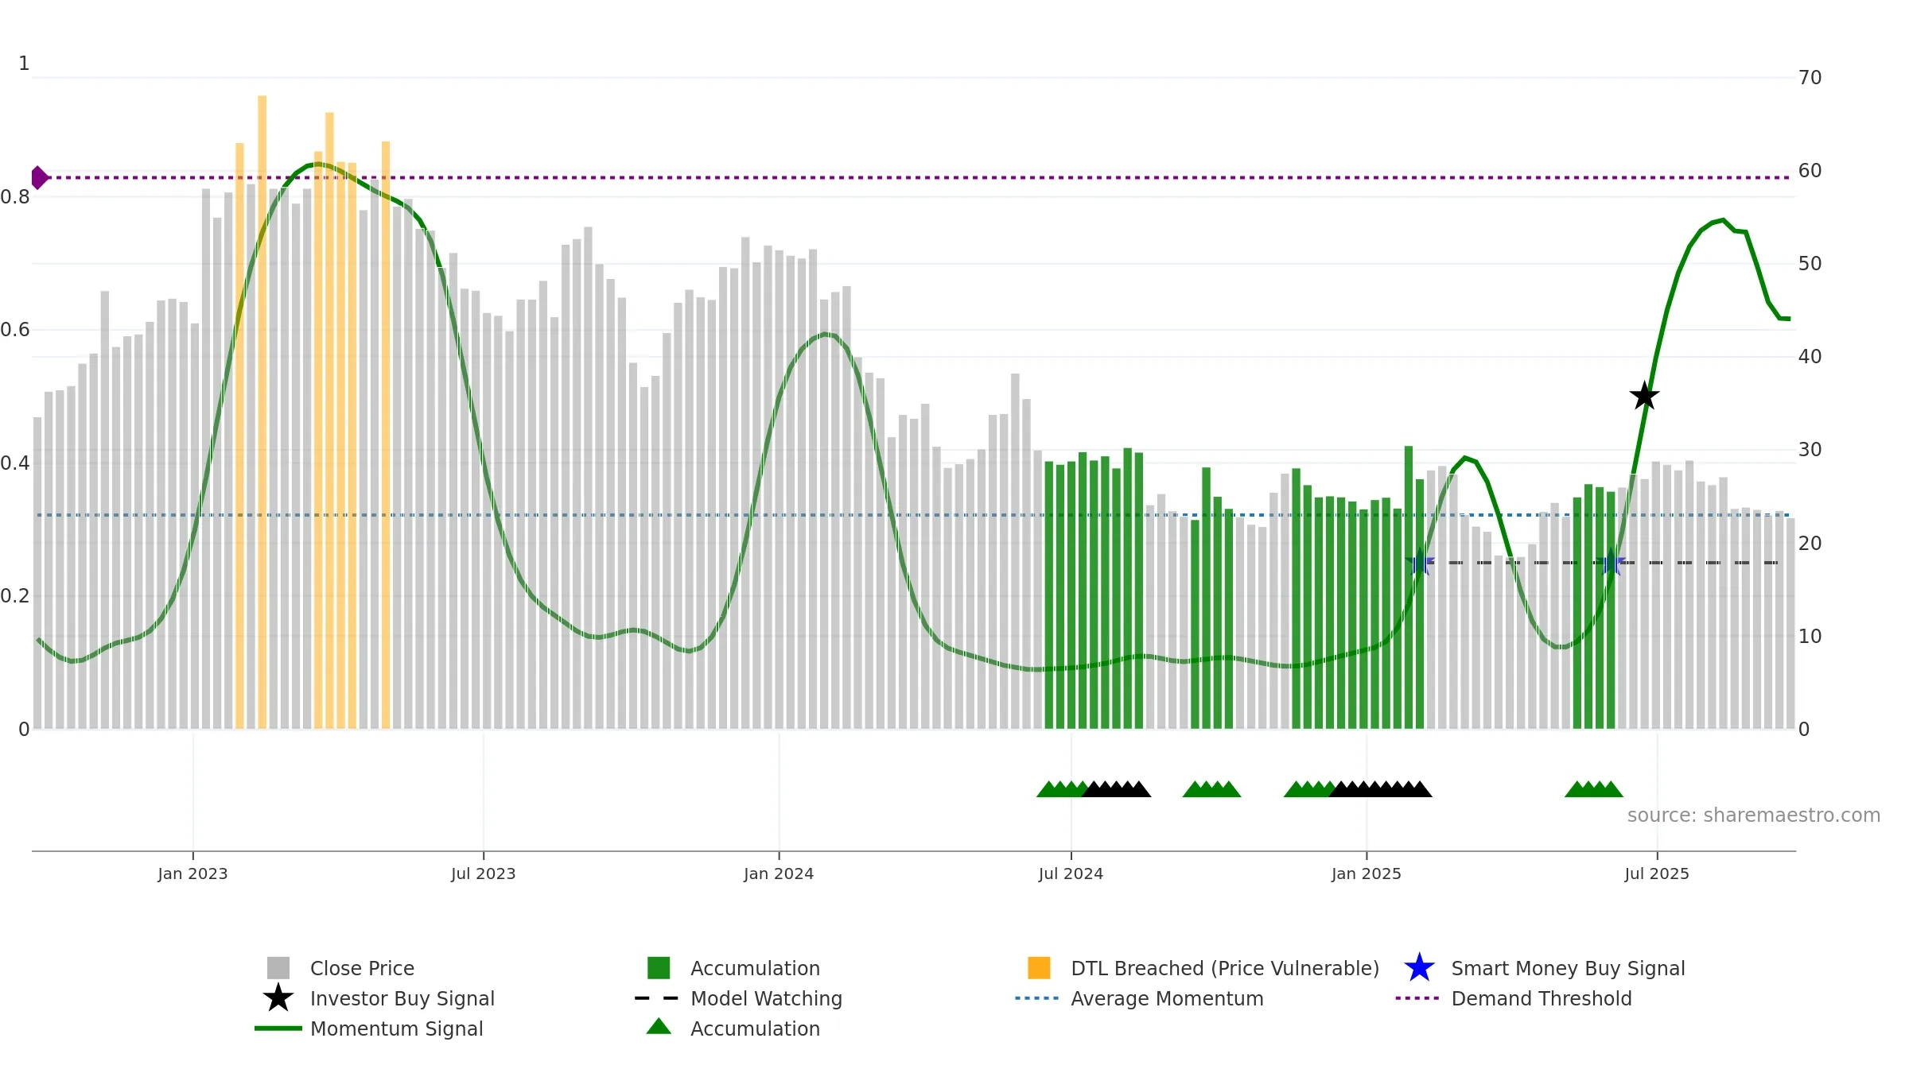
Task: Click the orange DTL Breached legend swatch
Action: click(x=1039, y=968)
